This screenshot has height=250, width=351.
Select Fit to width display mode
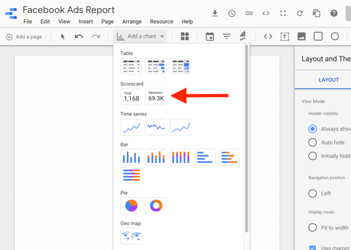pos(312,228)
